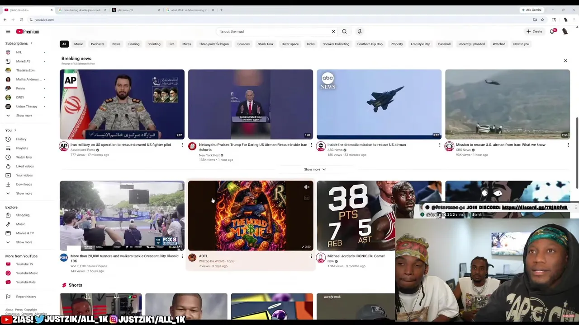The width and height of the screenshot is (579, 325).
Task: Open the notifications bell
Action: pos(552,32)
